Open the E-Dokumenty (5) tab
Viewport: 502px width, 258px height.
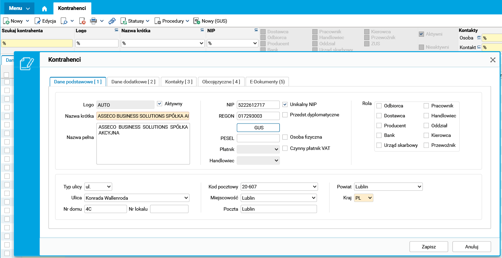[x=267, y=82]
